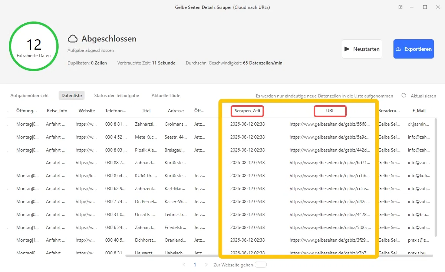This screenshot has height=272, width=445.
Task: Go to previous page arrow
Action: [184, 265]
